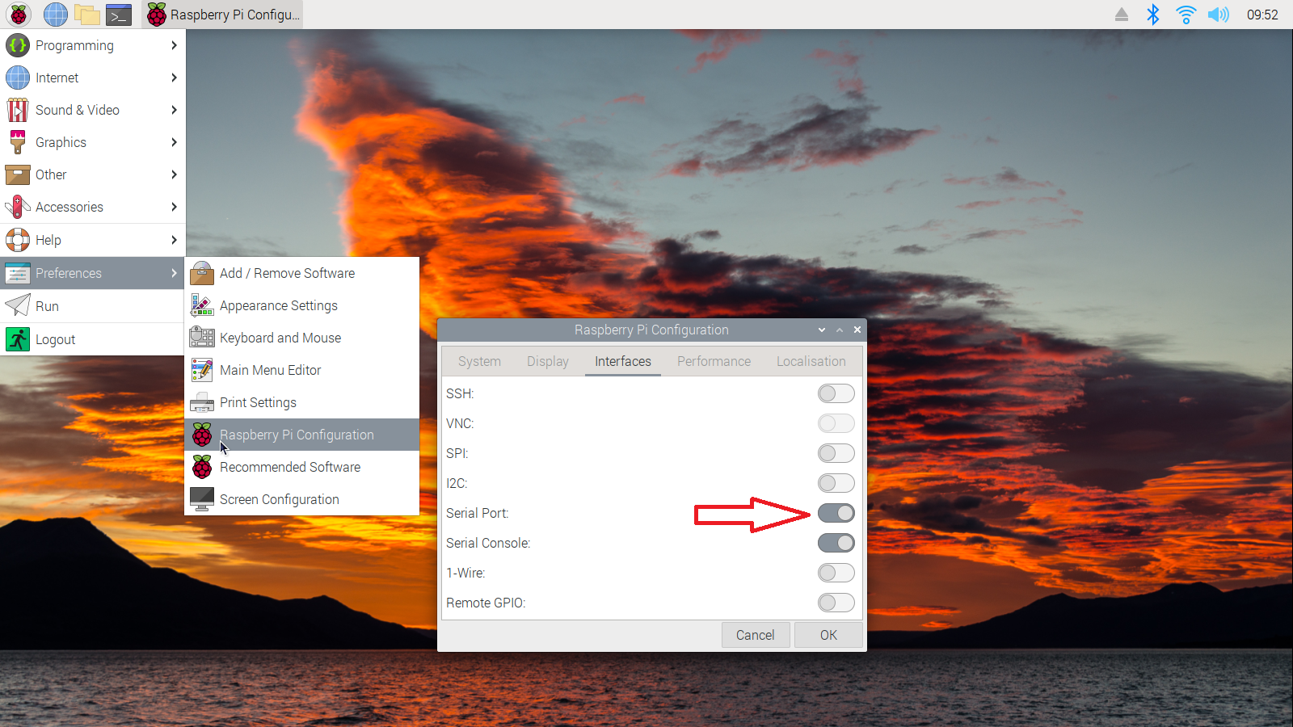Disable the Serial Port toggle
Viewport: 1293px width, 727px height.
coord(836,513)
